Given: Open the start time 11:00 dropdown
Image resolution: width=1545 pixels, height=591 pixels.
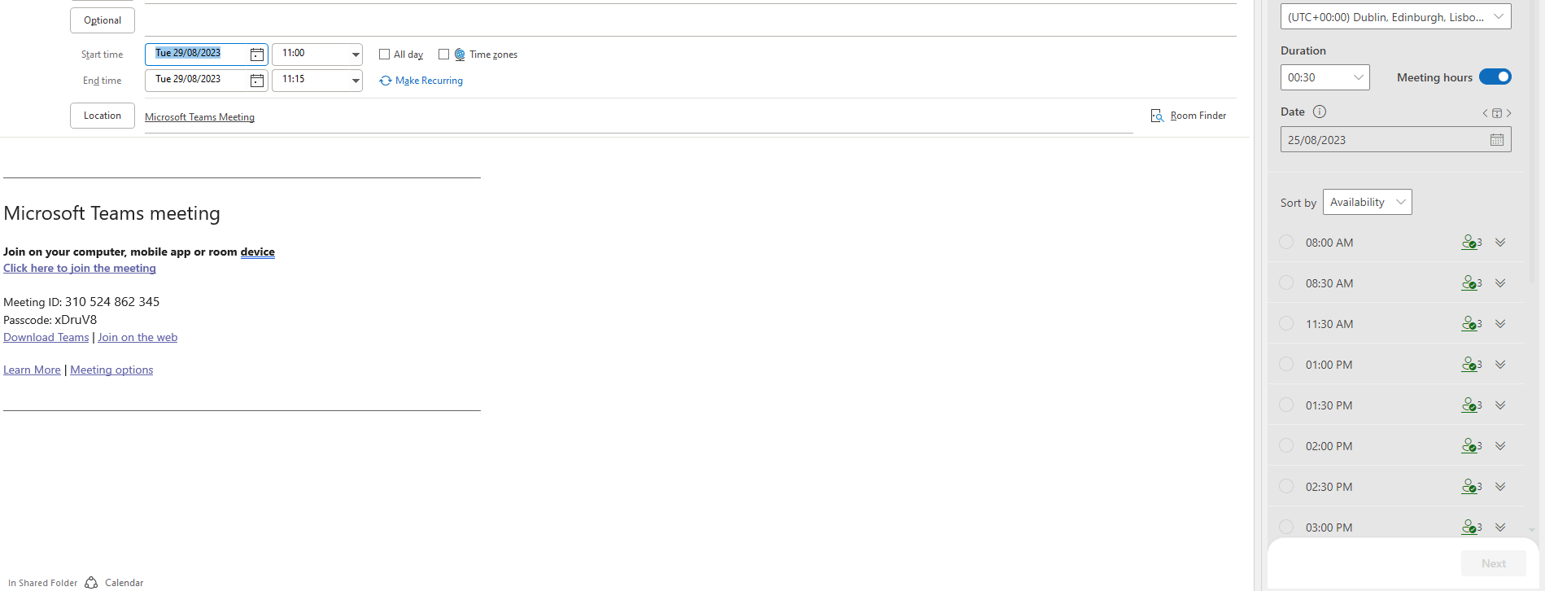Looking at the screenshot, I should point(356,55).
